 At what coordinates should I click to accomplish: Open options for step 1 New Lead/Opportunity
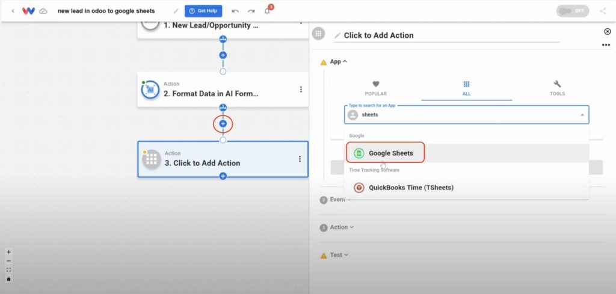coord(301,22)
